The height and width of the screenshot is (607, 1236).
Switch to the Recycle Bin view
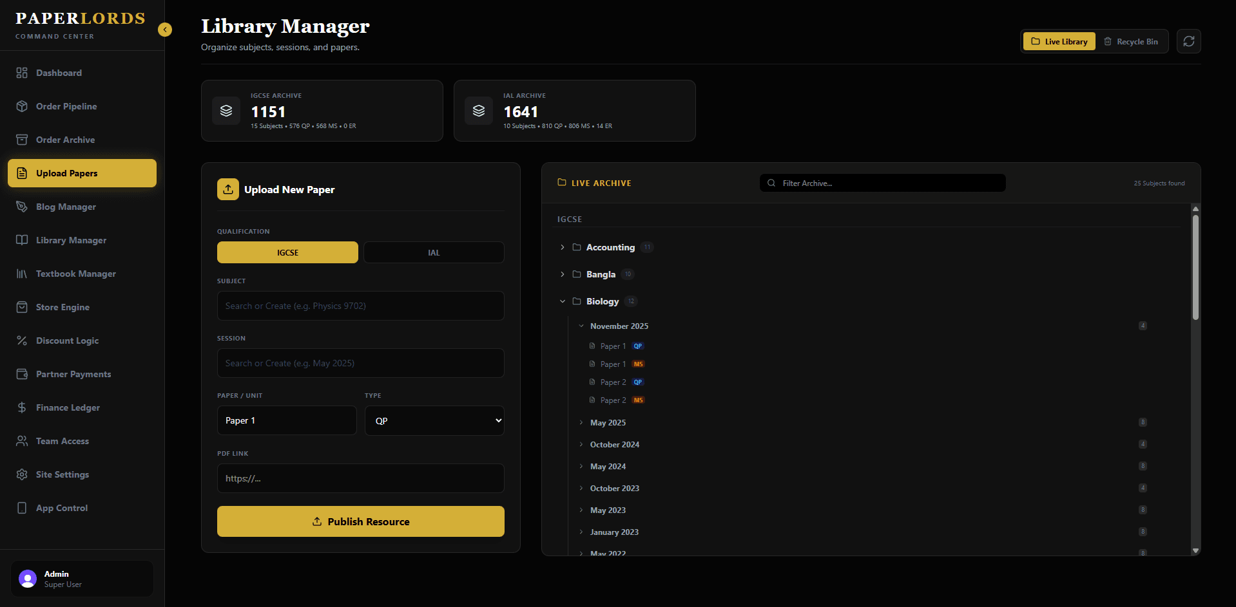(1131, 41)
